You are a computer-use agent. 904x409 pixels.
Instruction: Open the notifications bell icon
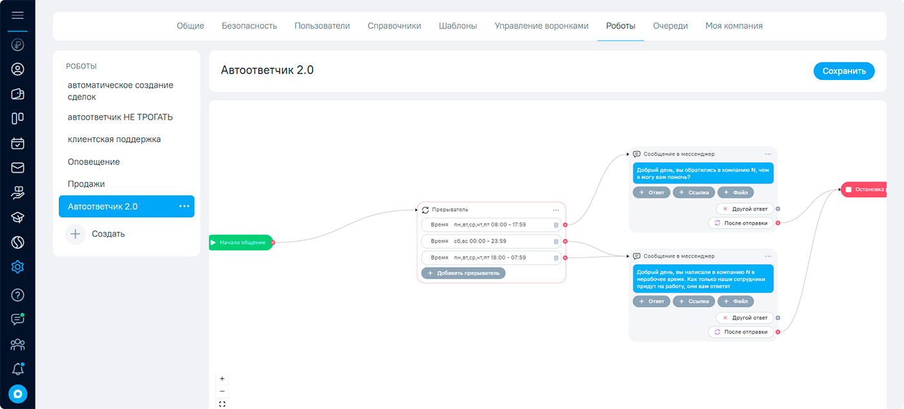17,369
